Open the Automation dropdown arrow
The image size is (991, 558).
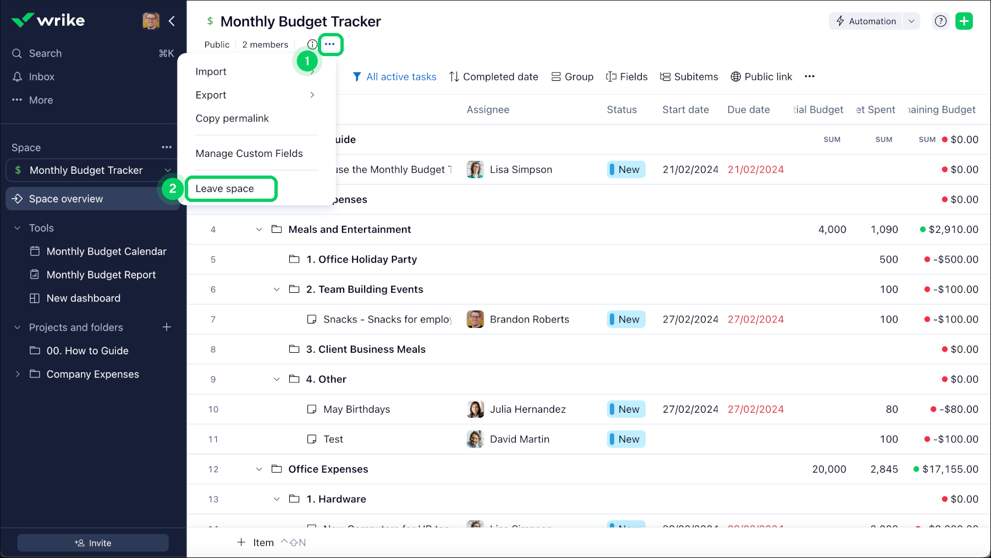(x=911, y=21)
